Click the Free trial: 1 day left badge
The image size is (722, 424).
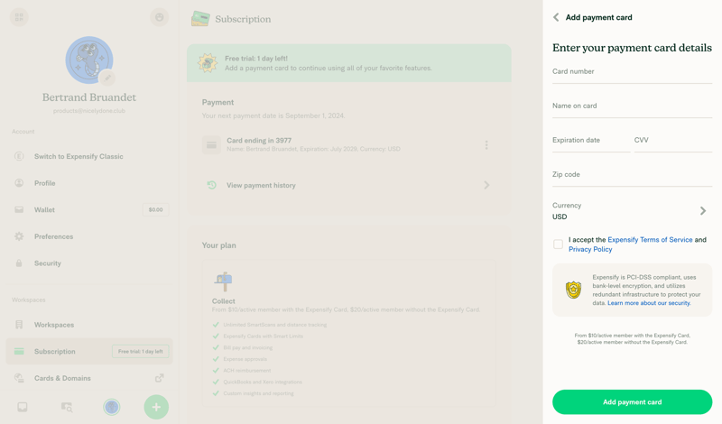pos(141,351)
